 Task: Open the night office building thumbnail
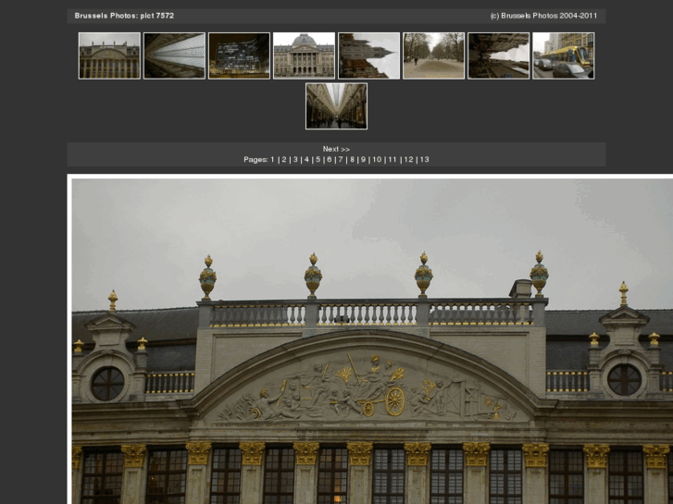(239, 55)
